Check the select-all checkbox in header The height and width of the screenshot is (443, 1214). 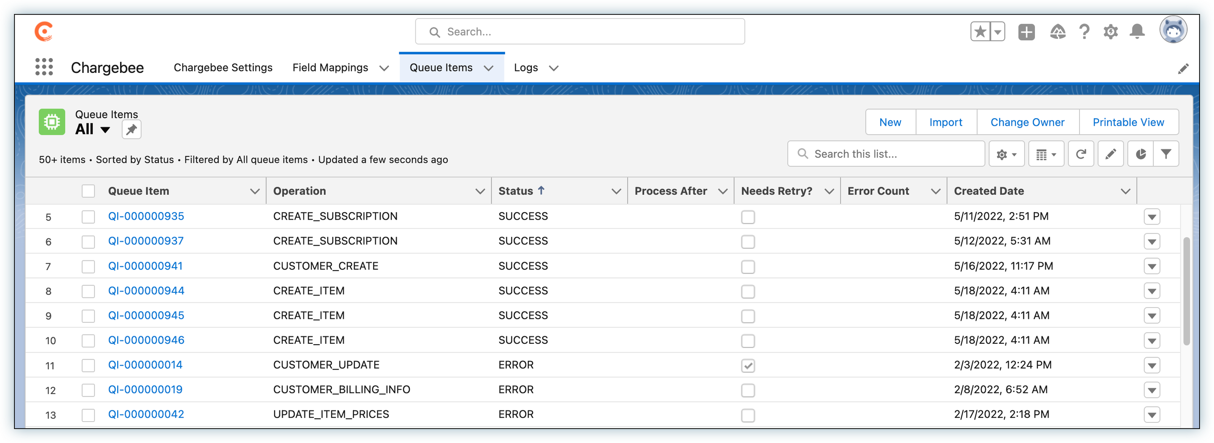[88, 191]
